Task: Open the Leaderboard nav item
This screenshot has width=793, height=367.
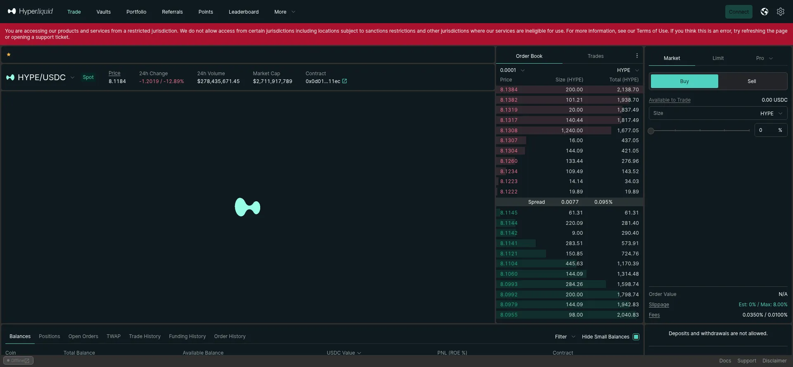Action: click(x=244, y=12)
